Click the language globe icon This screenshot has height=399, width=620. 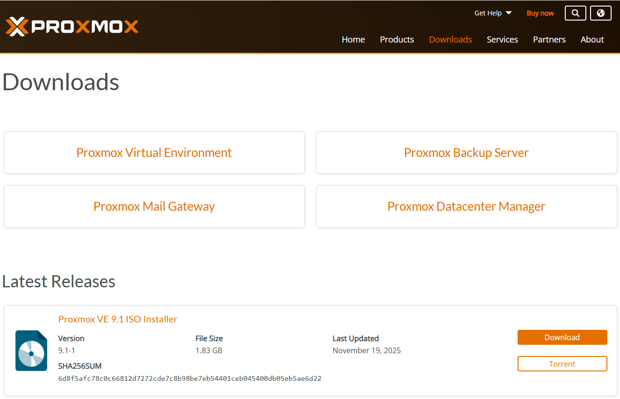tap(600, 13)
